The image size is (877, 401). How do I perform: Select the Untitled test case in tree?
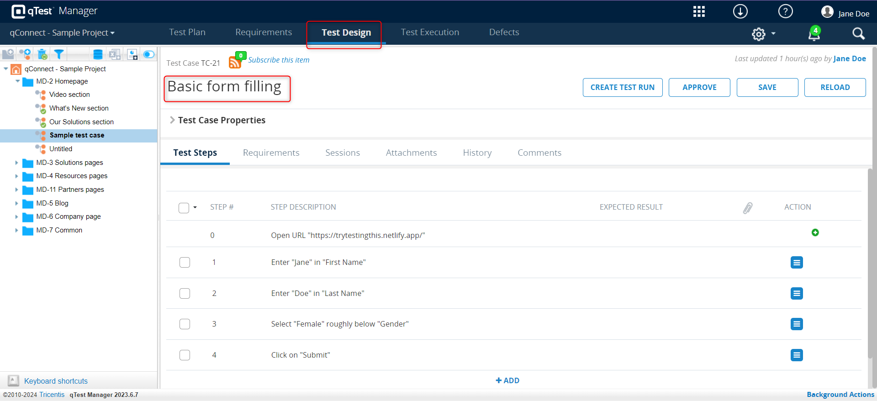click(61, 149)
